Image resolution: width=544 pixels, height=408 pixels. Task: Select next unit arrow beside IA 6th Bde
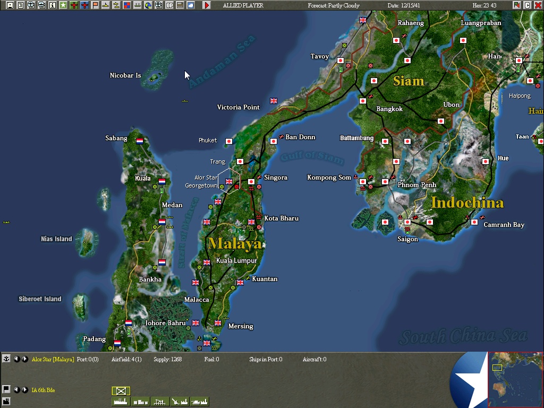(24, 389)
